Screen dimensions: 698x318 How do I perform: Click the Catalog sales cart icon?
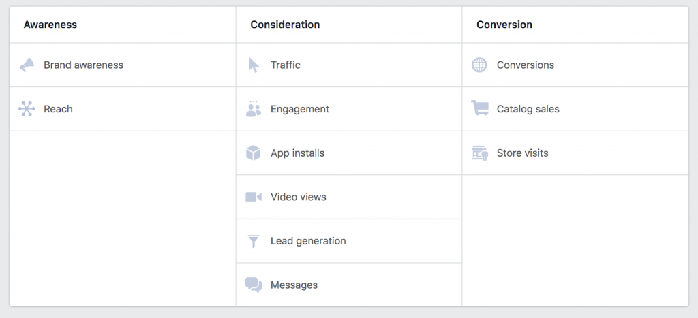[480, 109]
